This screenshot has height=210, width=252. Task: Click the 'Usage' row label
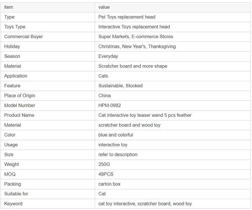(x=11, y=145)
